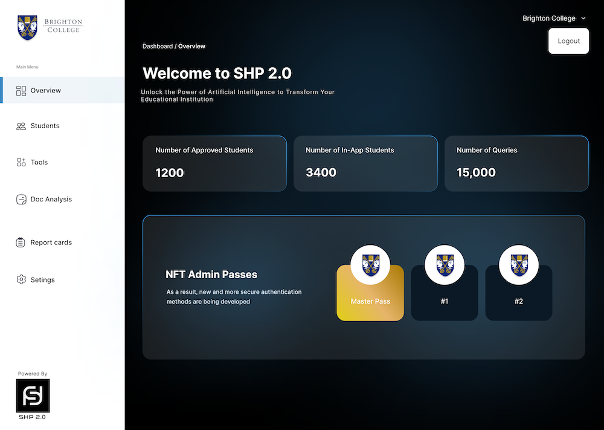Click the NFT Admin Passes title
The image size is (604, 430).
point(211,275)
